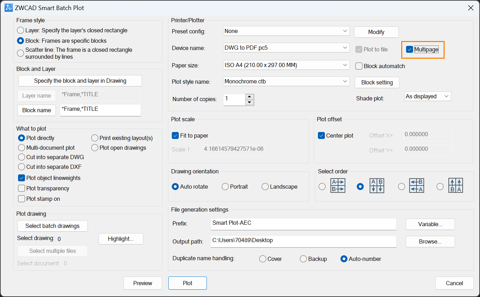Select Portrait orientation
480x297 pixels.
[x=225, y=187]
